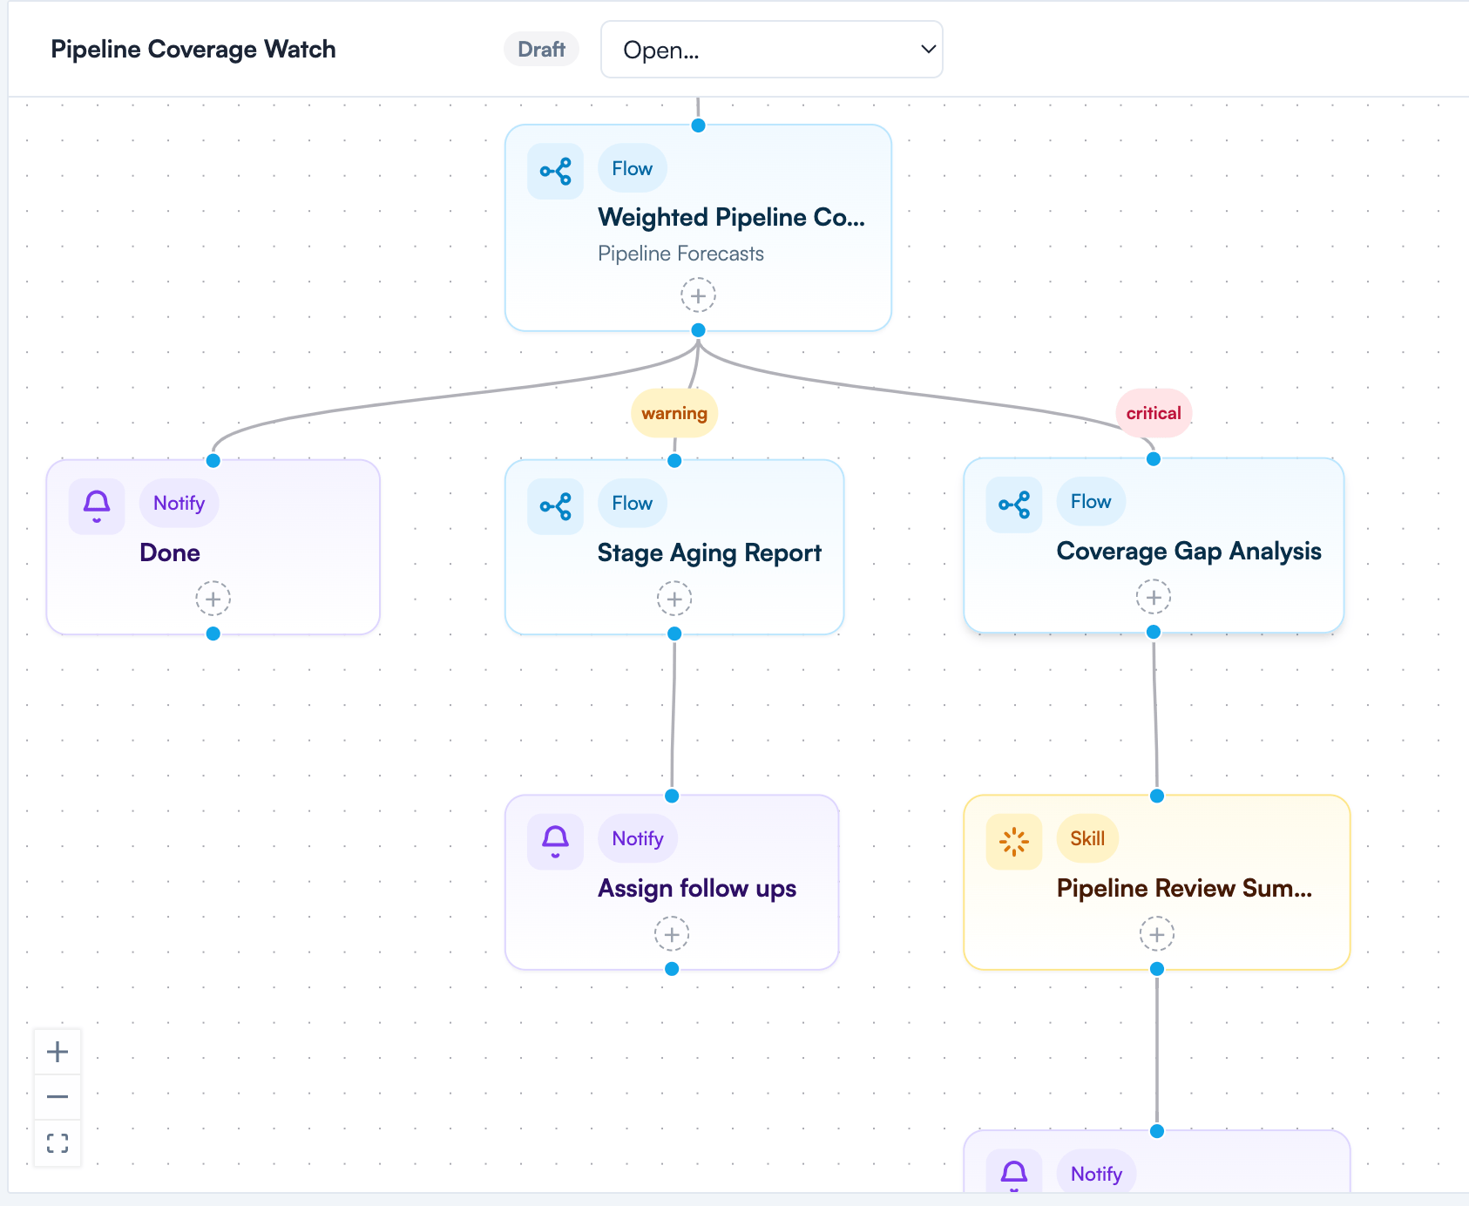Select the Pipeline Review Sum... title

(1184, 888)
